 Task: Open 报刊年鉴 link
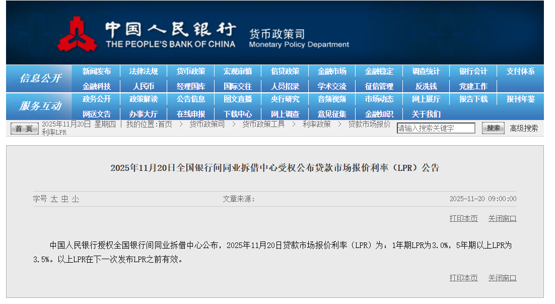(520, 99)
